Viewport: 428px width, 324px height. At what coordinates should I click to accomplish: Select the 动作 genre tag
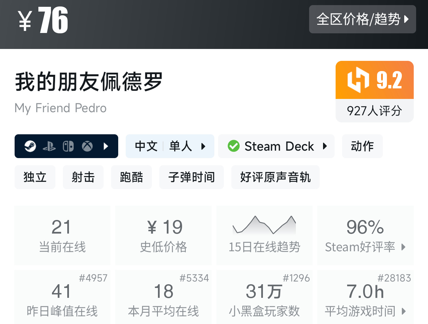(362, 146)
